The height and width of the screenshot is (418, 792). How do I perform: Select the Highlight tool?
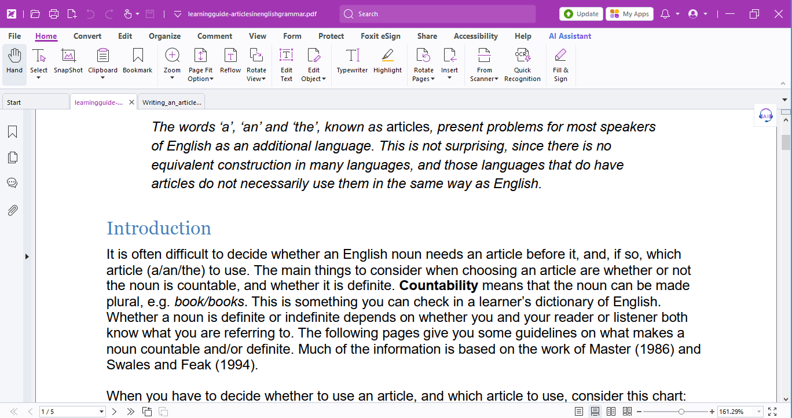(387, 61)
